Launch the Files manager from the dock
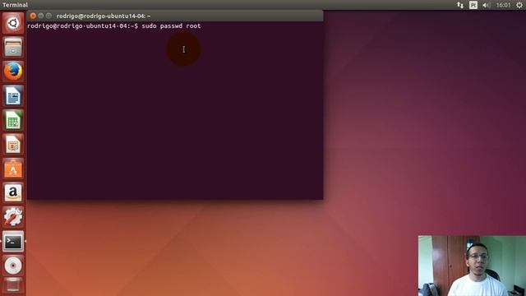 pyautogui.click(x=13, y=48)
